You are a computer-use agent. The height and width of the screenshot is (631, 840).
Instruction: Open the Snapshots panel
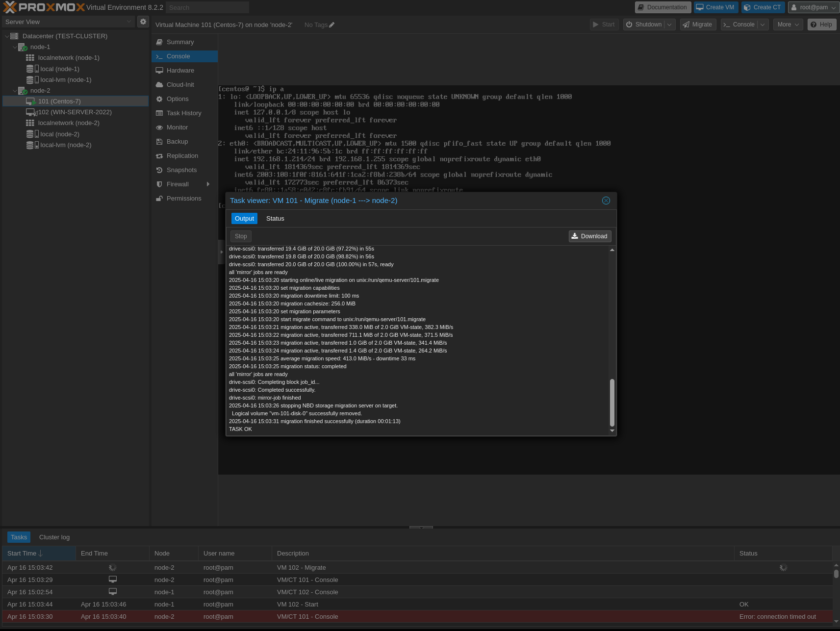click(x=181, y=170)
